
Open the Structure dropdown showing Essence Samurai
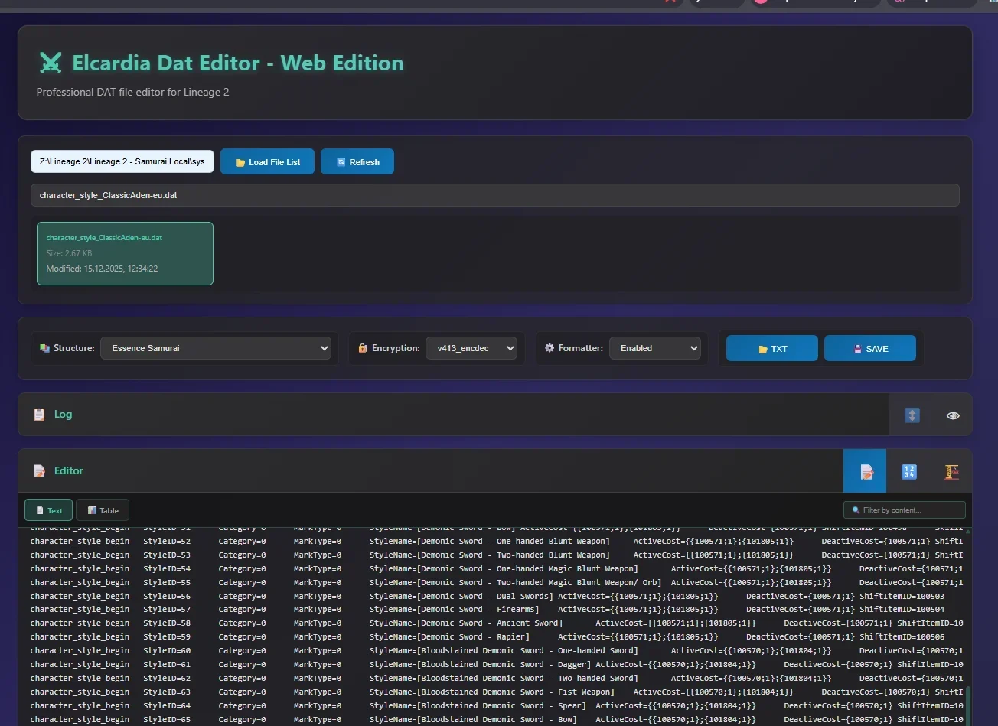[216, 348]
